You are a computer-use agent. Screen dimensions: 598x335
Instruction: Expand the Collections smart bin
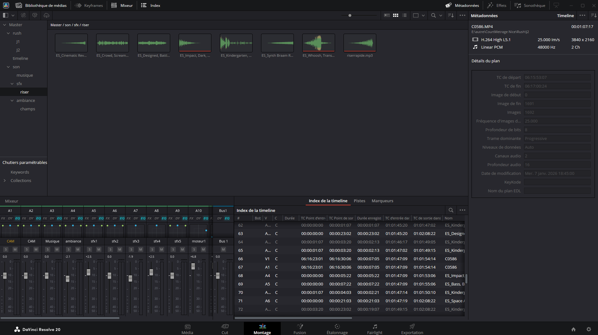tap(5, 181)
